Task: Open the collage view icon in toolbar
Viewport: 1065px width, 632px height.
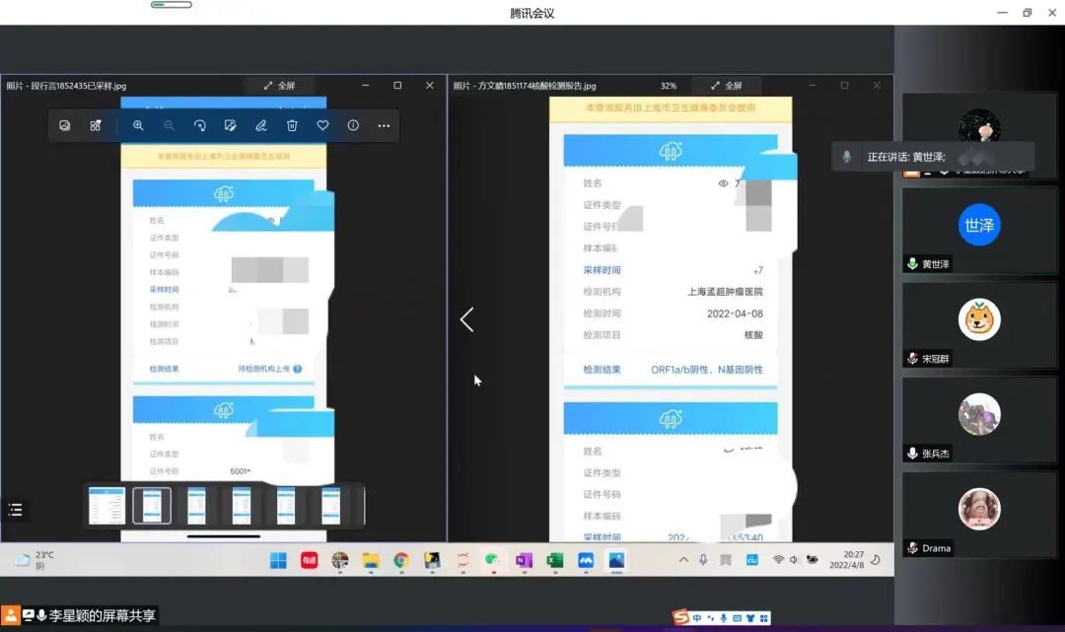Action: tap(96, 126)
